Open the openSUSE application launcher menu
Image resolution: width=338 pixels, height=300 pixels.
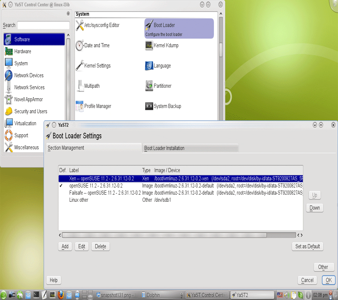(x=3, y=295)
